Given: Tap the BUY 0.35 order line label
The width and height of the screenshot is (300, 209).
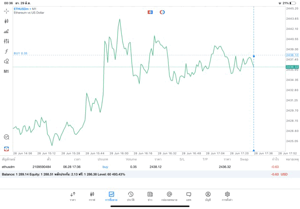Looking at the screenshot, I should [21, 53].
